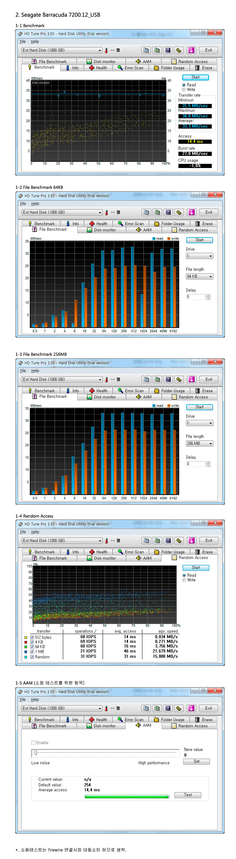Start the test in 1-1 Benchmark window
The width and height of the screenshot is (236, 859).
pos(195,77)
